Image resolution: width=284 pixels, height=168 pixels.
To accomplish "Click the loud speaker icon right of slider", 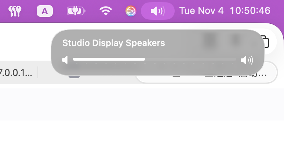I will click(x=247, y=60).
